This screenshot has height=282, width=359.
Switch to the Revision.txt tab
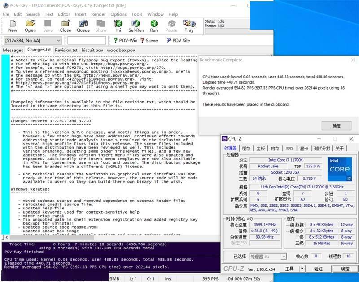(x=66, y=50)
